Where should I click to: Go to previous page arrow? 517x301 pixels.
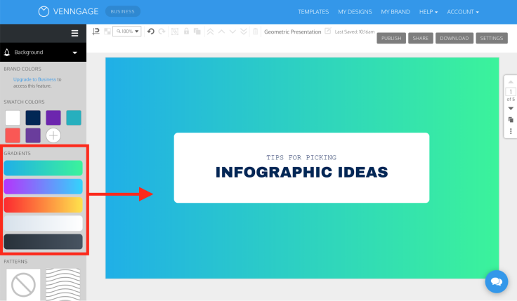(511, 81)
